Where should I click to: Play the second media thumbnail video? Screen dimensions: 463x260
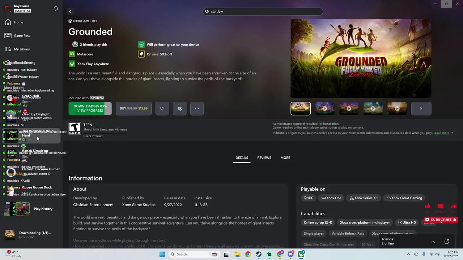tap(325, 109)
